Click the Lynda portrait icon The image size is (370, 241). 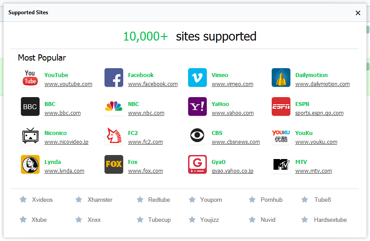point(30,164)
